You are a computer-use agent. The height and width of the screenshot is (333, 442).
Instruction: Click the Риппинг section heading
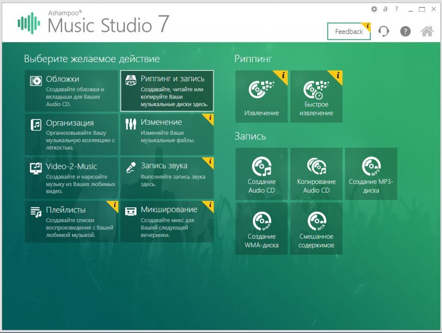point(253,59)
